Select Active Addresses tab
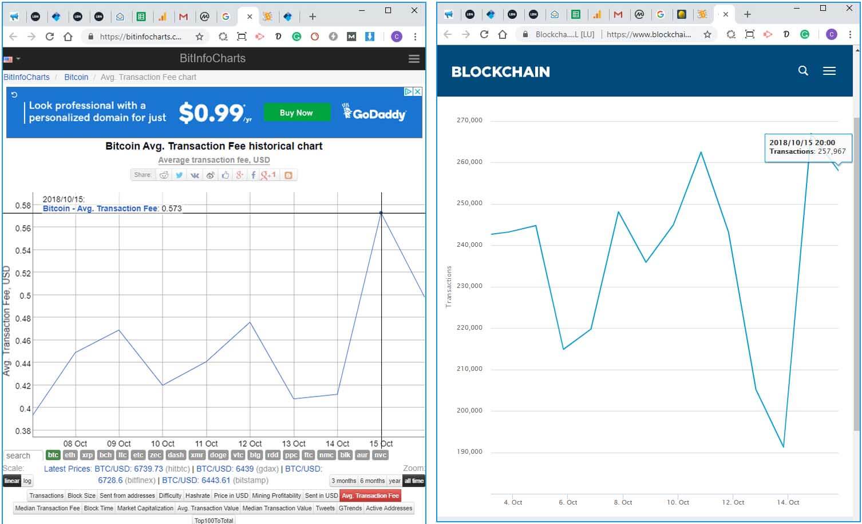The width and height of the screenshot is (862, 524). (389, 509)
